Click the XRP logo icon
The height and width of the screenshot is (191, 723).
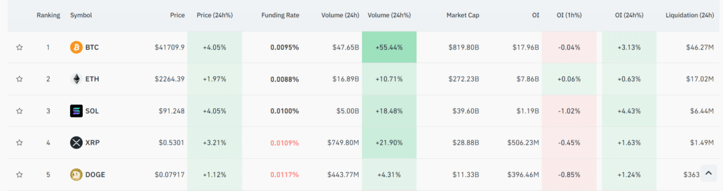76,143
